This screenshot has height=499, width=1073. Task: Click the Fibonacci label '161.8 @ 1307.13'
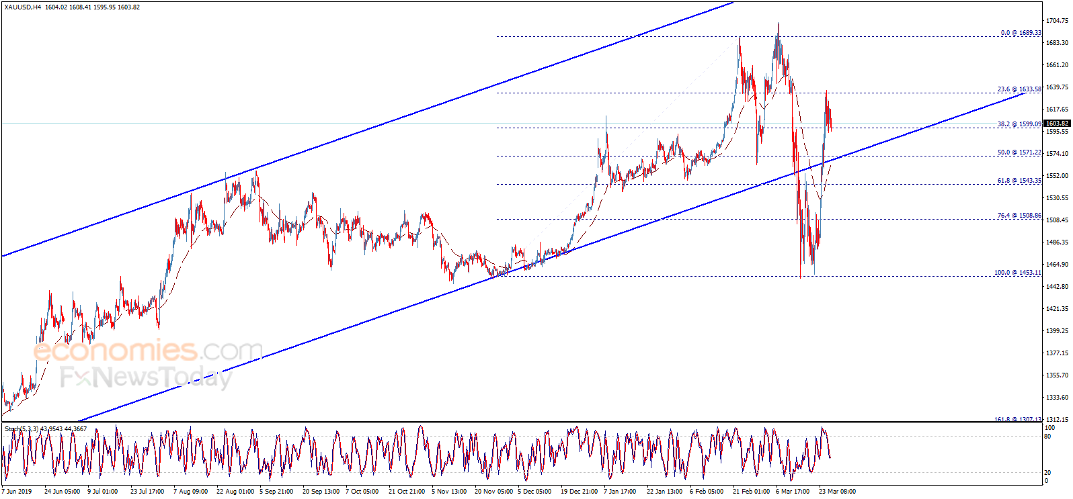(x=1018, y=419)
